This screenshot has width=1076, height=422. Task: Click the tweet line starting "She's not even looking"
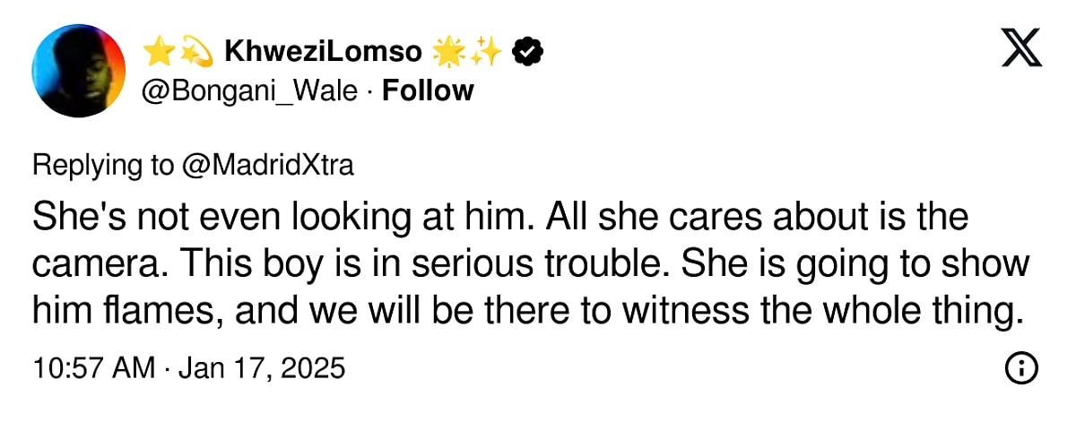coord(501,219)
